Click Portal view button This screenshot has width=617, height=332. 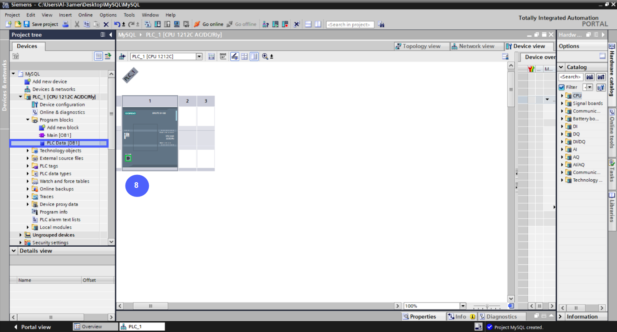32,327
